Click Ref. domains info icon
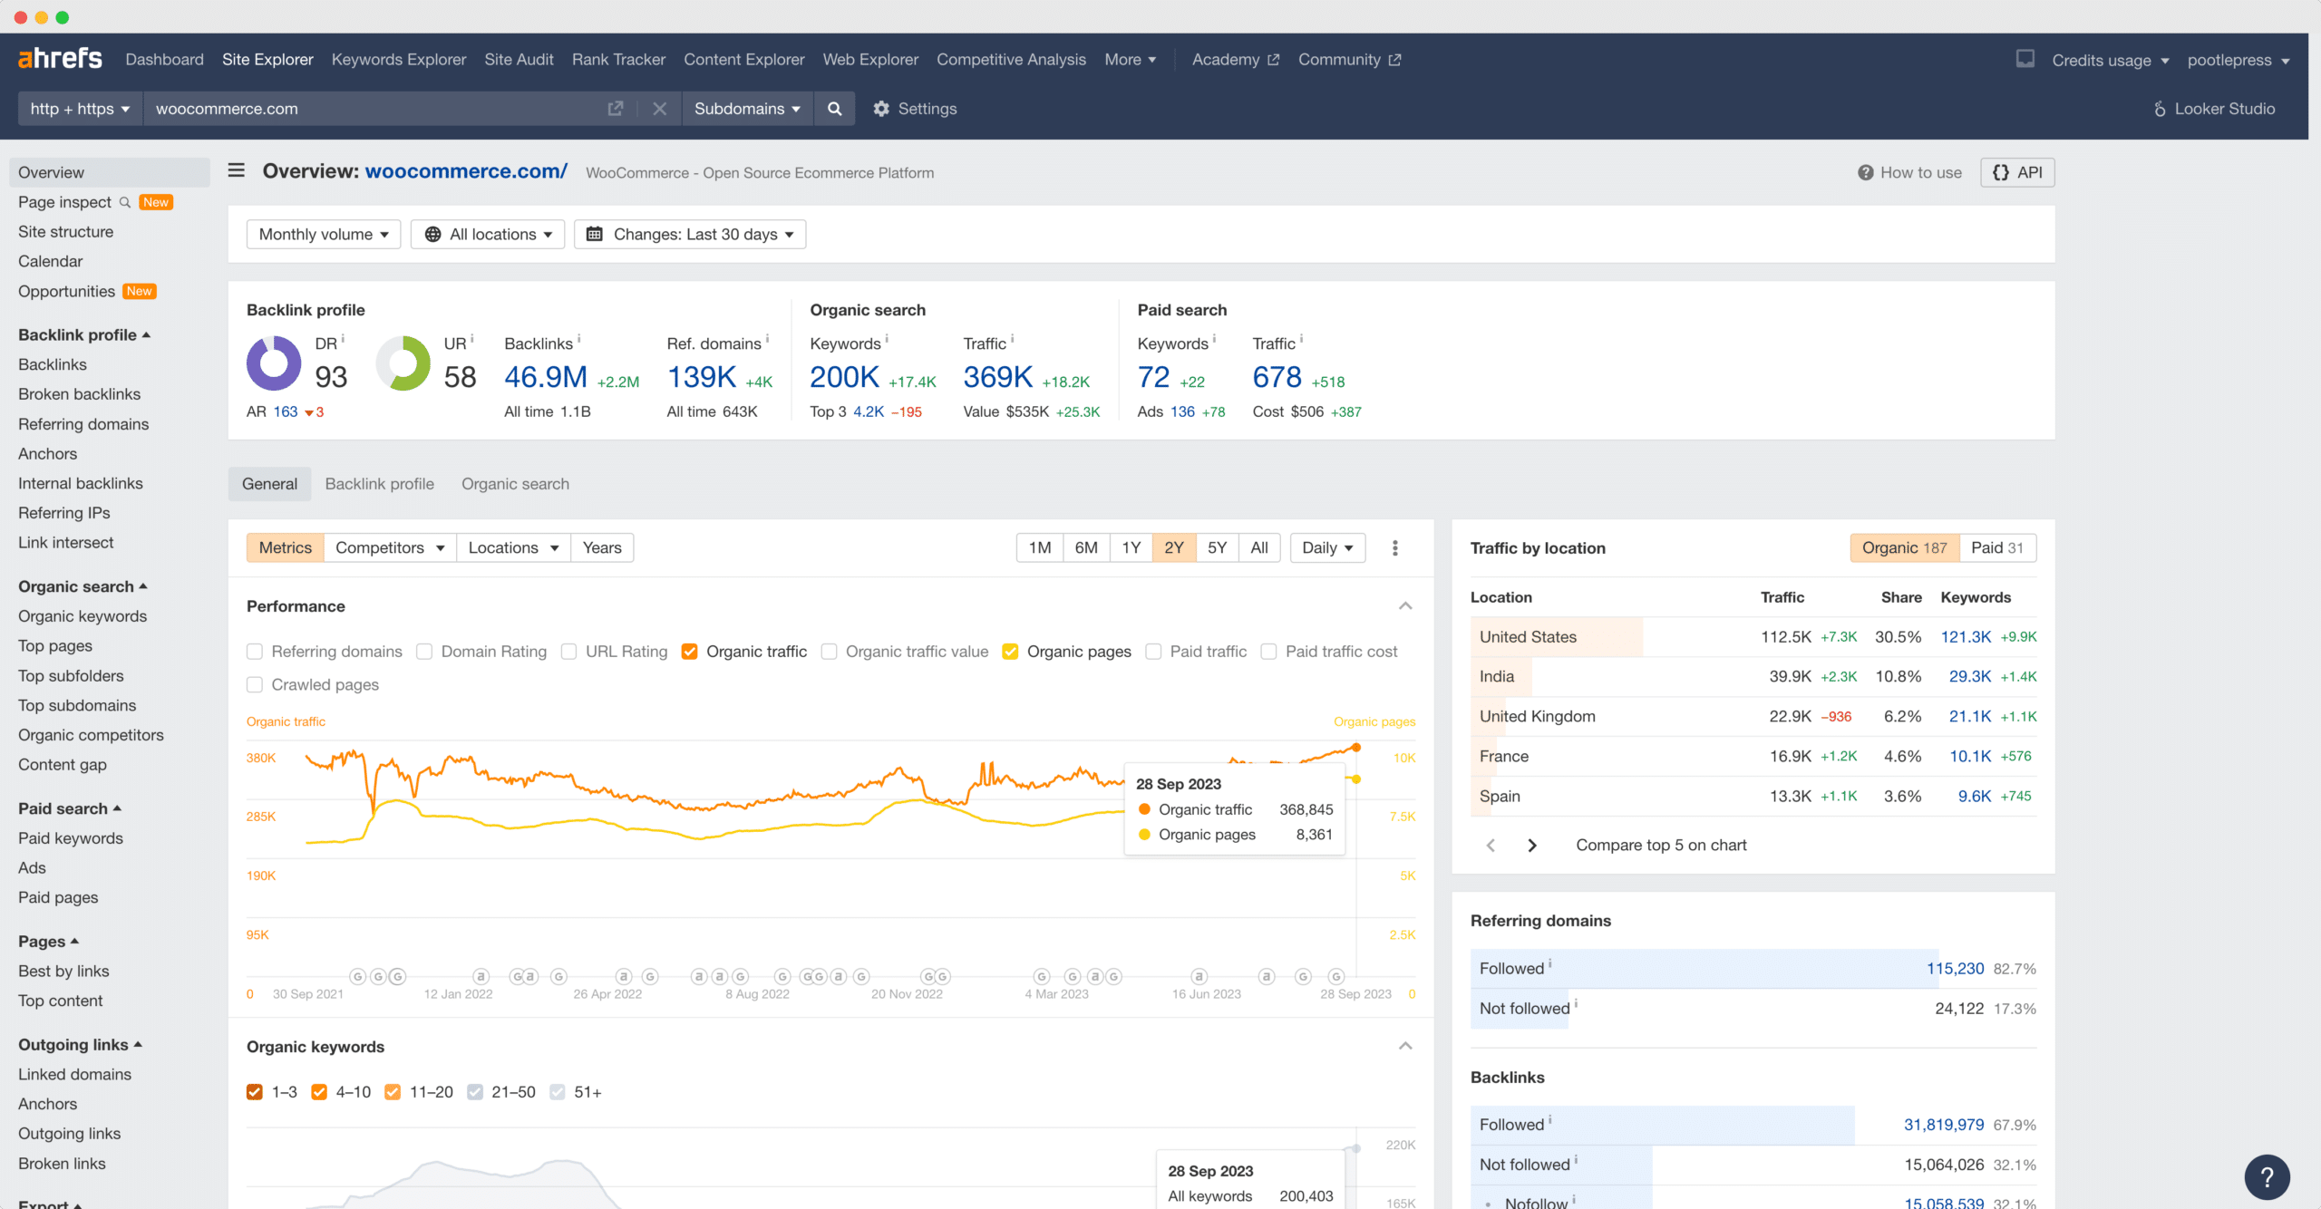2321x1209 pixels. click(x=767, y=339)
